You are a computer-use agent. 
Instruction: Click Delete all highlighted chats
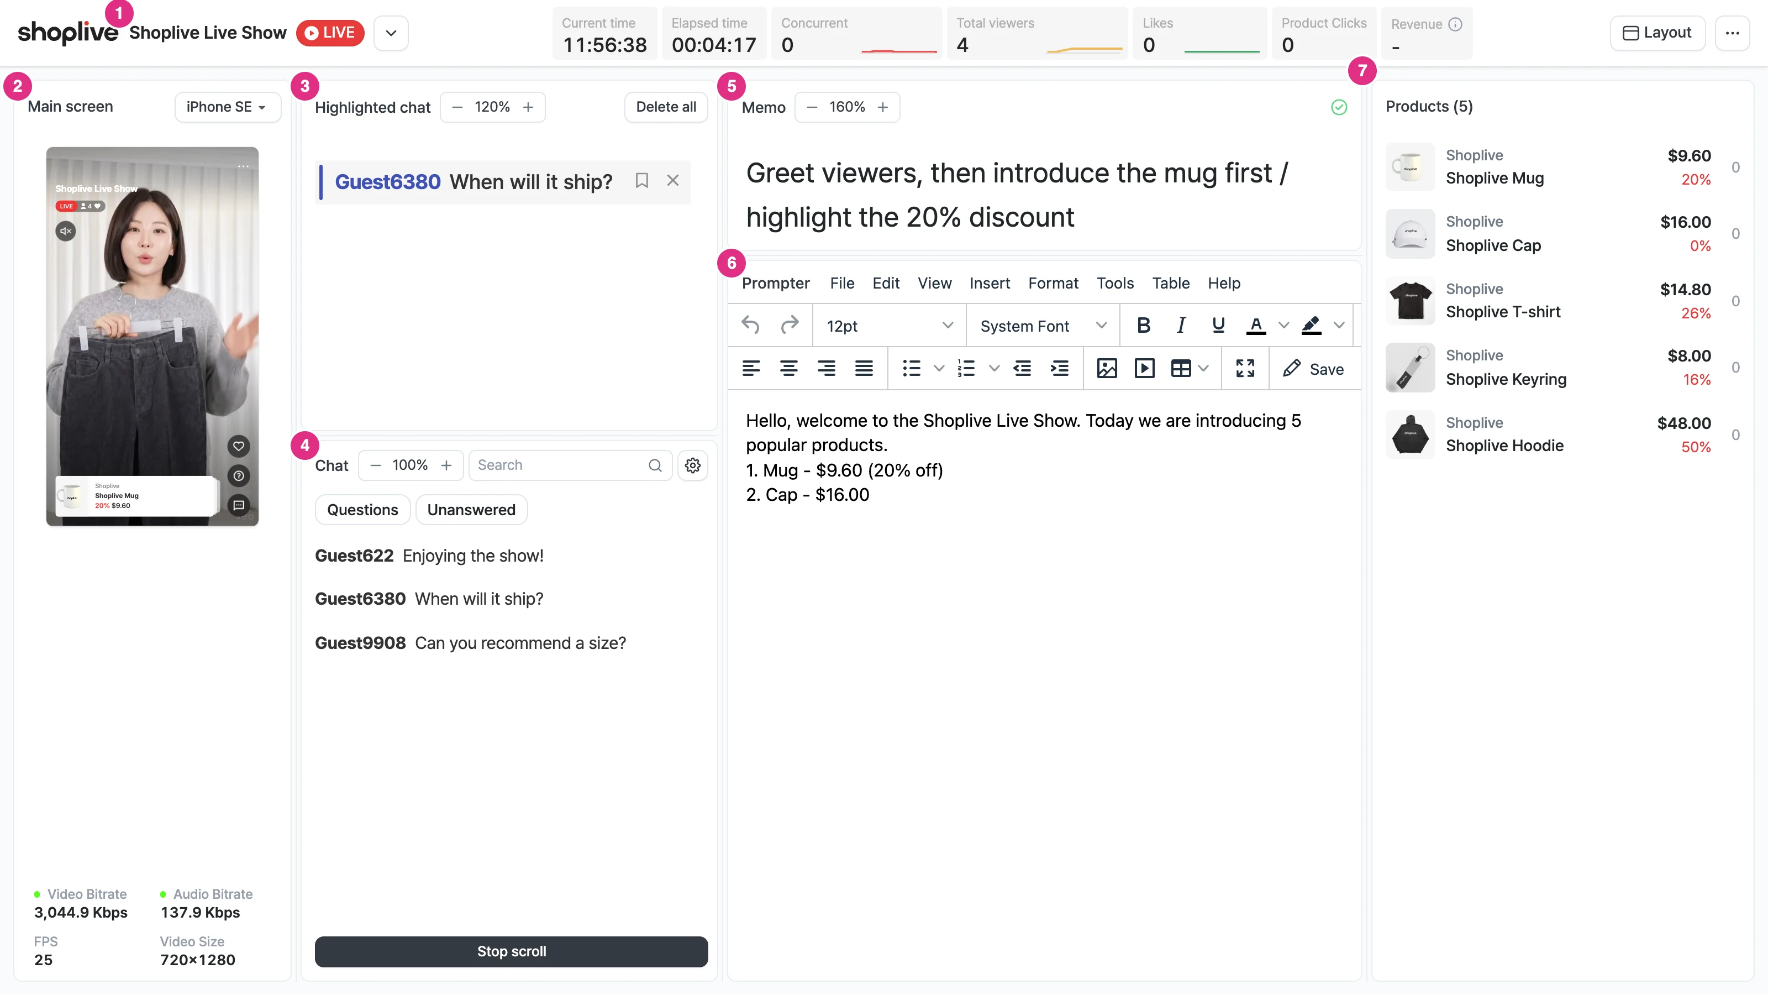(x=666, y=107)
